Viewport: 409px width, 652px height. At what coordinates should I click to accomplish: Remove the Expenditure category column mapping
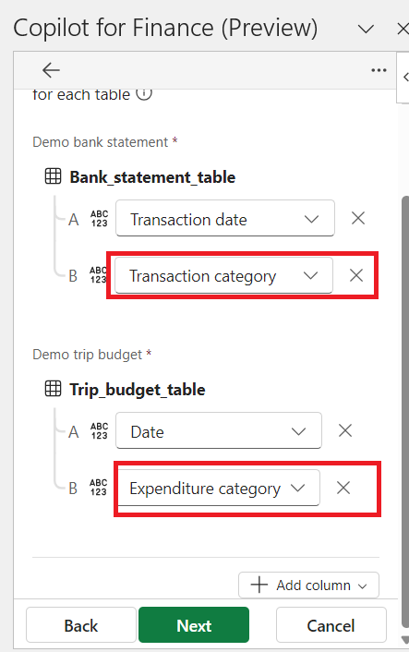coord(343,488)
